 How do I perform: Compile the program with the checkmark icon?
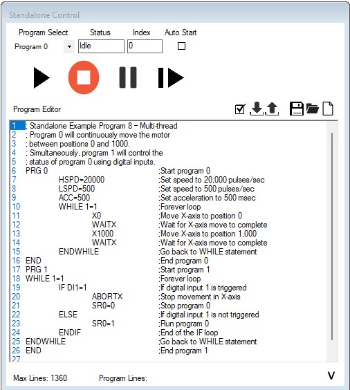pos(240,109)
